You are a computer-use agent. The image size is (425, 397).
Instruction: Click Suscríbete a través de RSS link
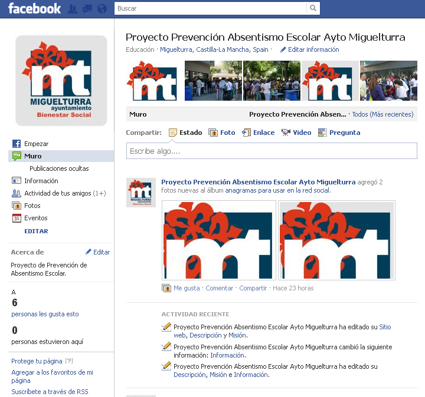[x=50, y=392]
